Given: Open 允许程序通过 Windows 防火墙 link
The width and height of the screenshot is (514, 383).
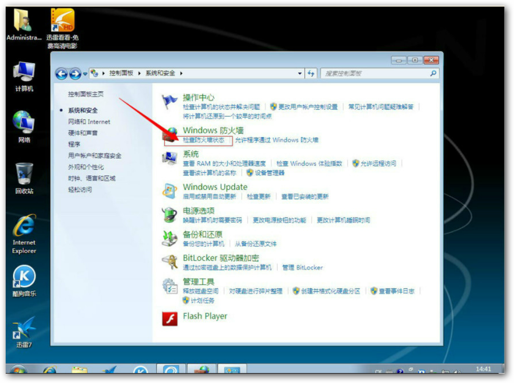Looking at the screenshot, I should [x=277, y=140].
